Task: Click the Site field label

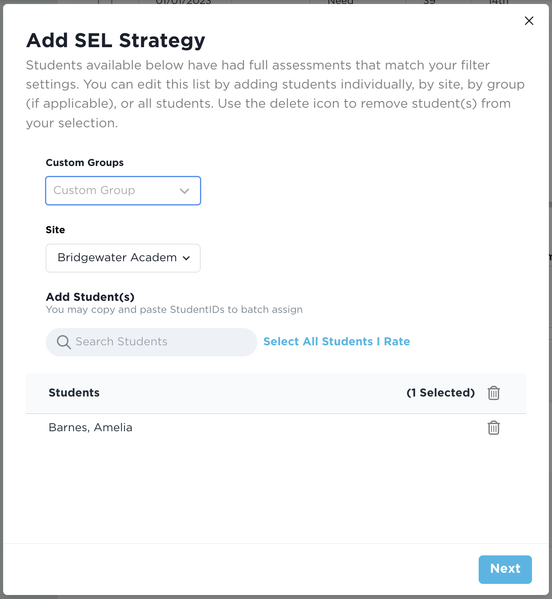Action: coord(55,230)
